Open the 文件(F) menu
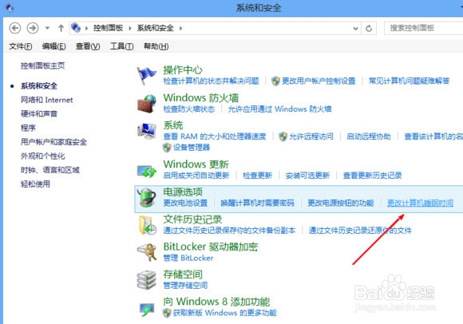This screenshot has width=463, height=324. tap(21, 46)
